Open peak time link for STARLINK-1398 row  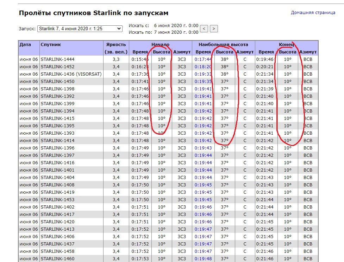pyautogui.click(x=203, y=89)
